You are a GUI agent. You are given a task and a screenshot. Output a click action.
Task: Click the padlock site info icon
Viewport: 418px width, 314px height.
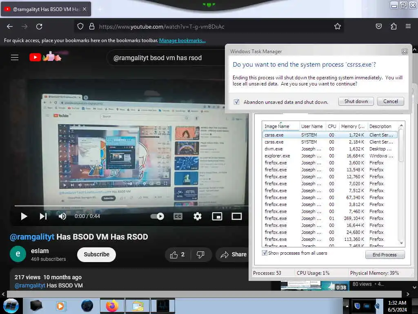pos(92,26)
